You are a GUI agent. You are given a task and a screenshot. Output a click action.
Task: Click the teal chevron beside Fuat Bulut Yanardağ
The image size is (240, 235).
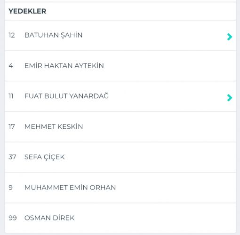(x=230, y=98)
